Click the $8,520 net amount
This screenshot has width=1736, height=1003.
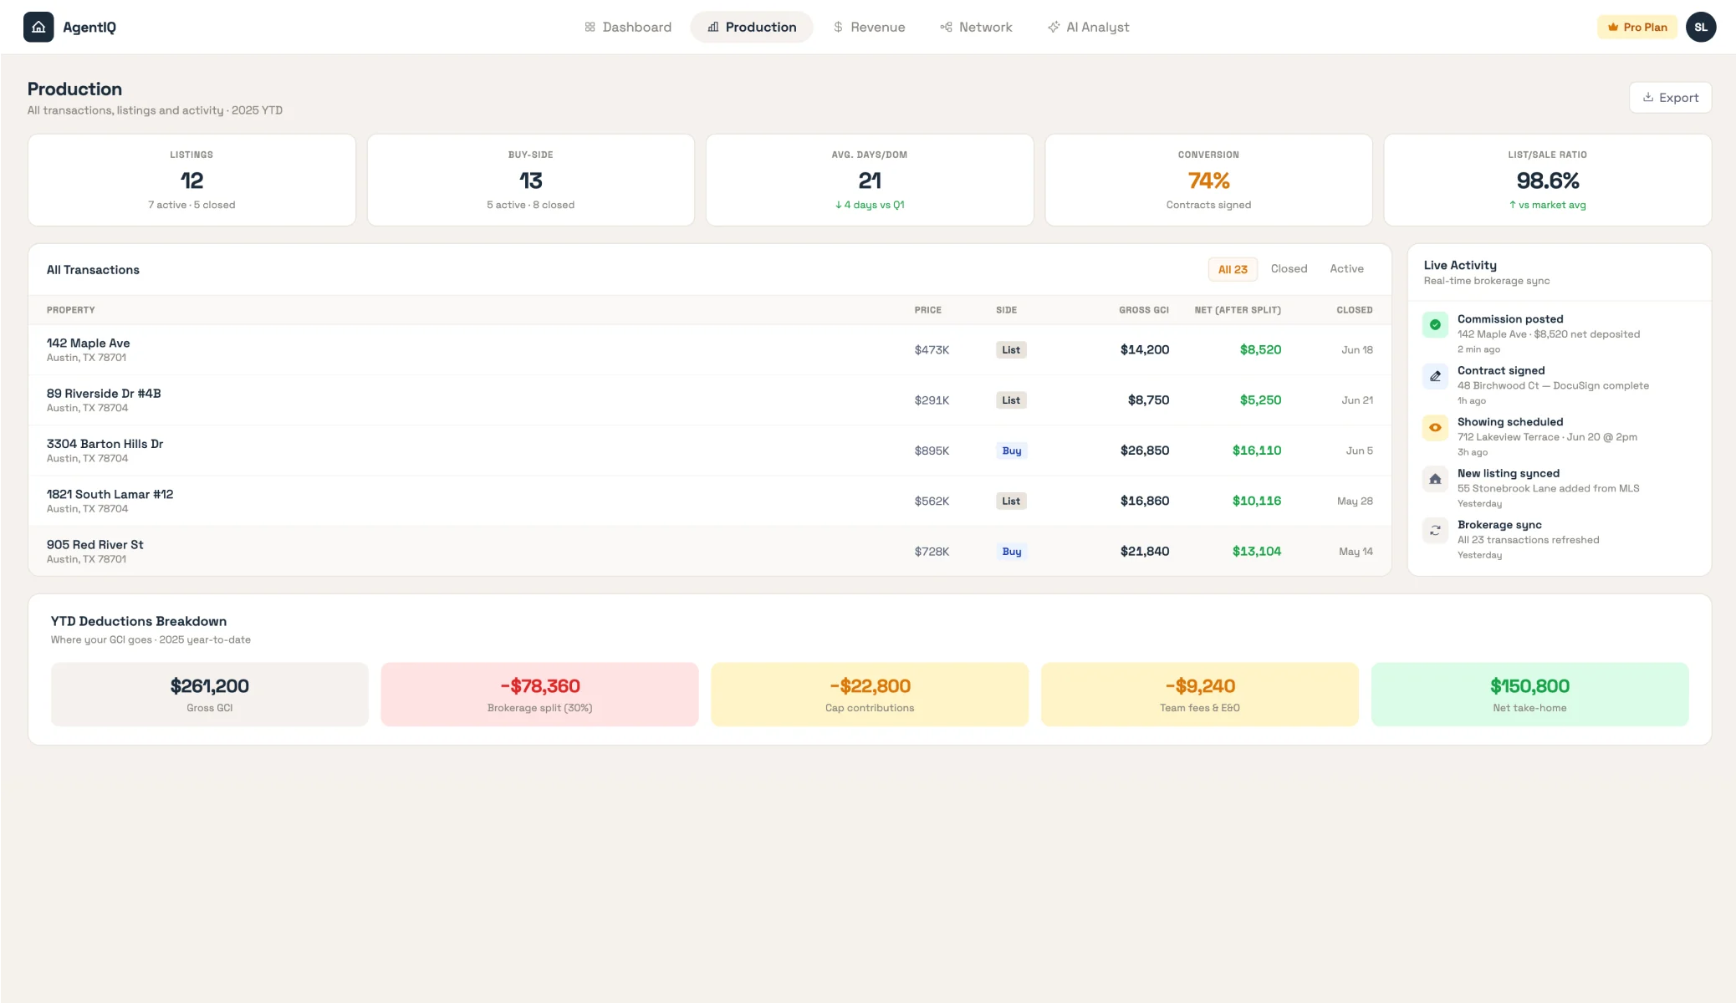1260,349
